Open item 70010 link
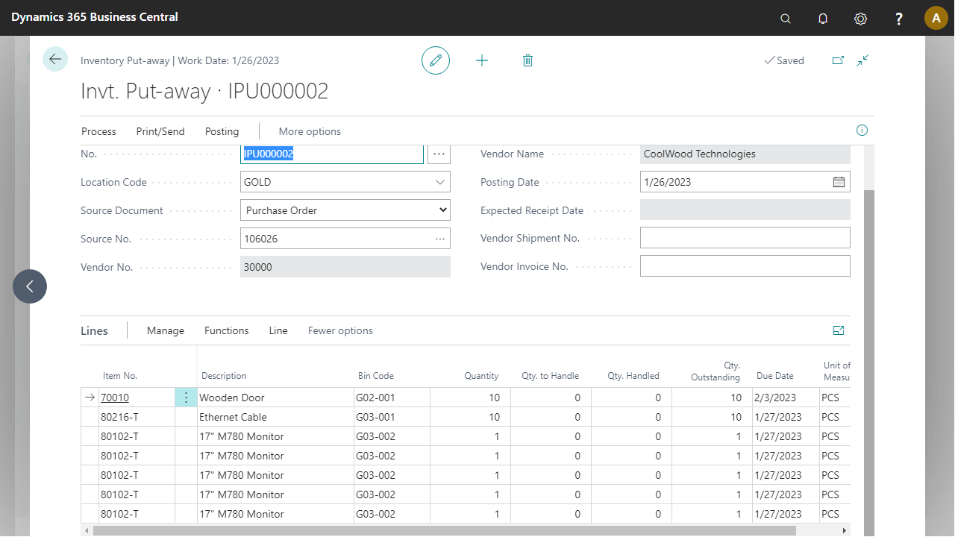This screenshot has width=955, height=537. coord(115,398)
